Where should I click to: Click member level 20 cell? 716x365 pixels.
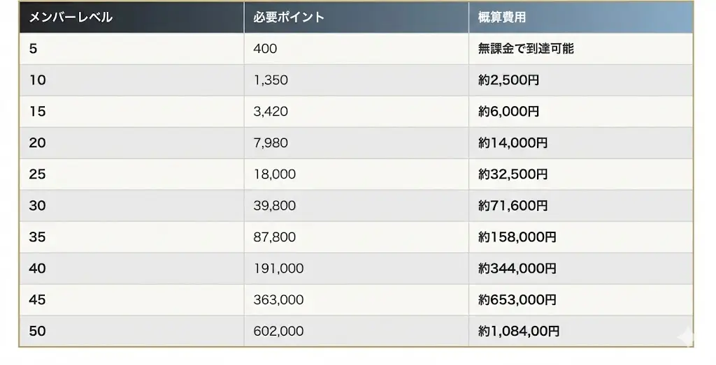38,143
